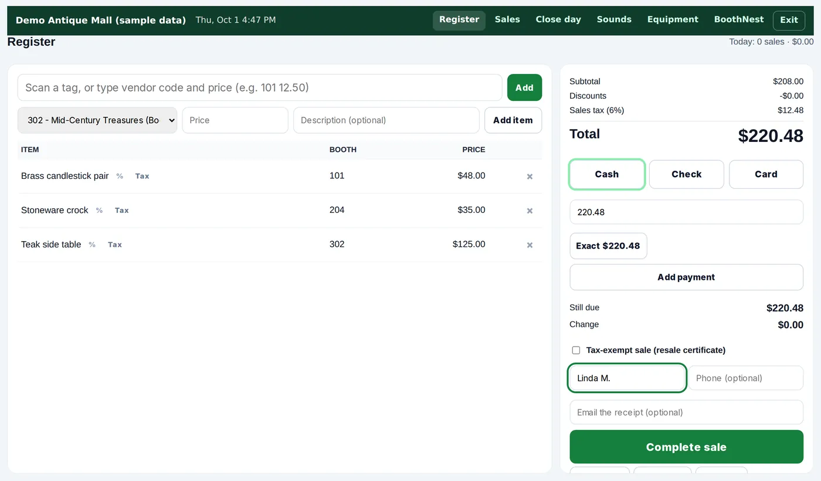Image resolution: width=821 pixels, height=481 pixels.
Task: Apply discount to Teak side table
Action: coord(92,245)
